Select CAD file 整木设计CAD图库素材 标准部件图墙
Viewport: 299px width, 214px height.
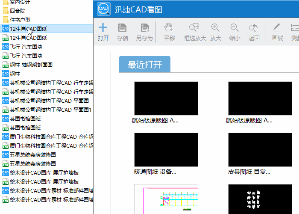pos(47,190)
